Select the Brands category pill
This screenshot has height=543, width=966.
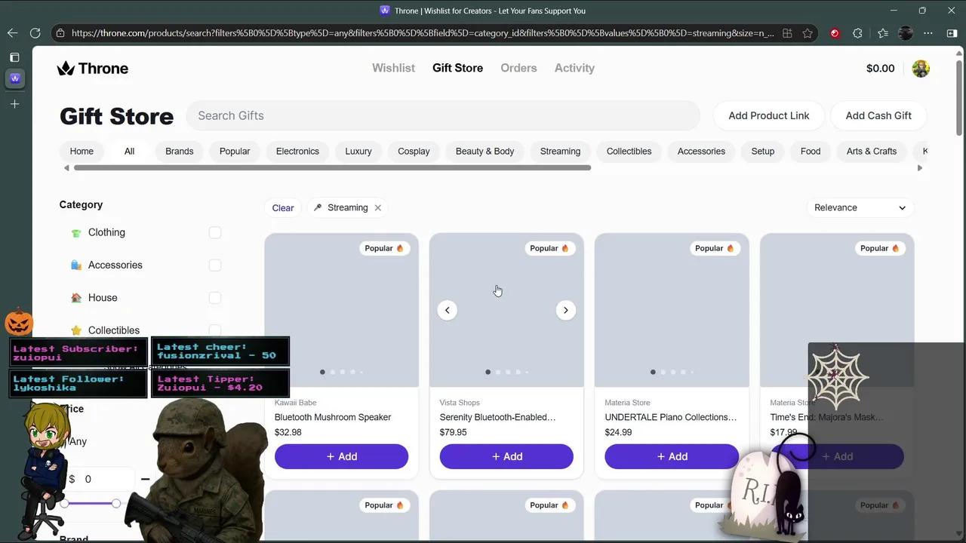coord(179,151)
